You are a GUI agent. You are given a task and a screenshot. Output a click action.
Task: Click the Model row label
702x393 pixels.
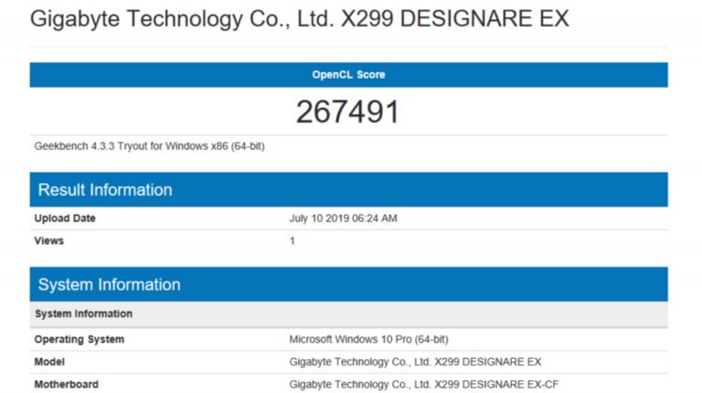(x=49, y=362)
